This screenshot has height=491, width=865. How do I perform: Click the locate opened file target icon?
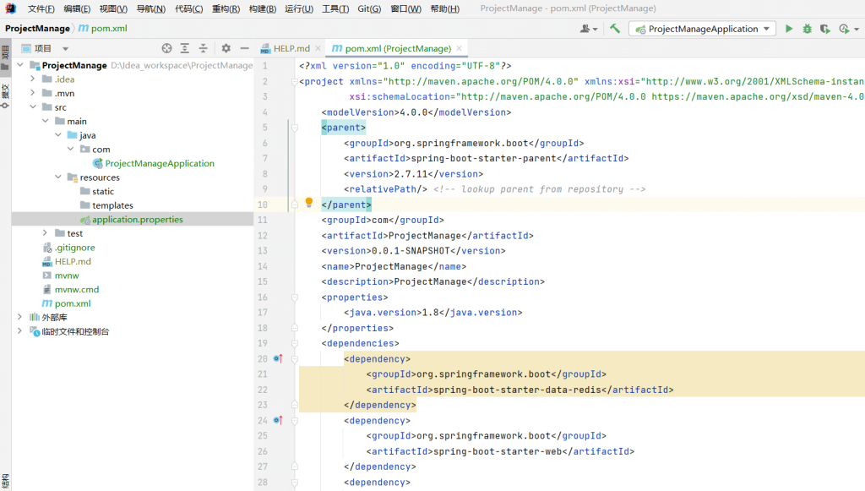(x=166, y=48)
